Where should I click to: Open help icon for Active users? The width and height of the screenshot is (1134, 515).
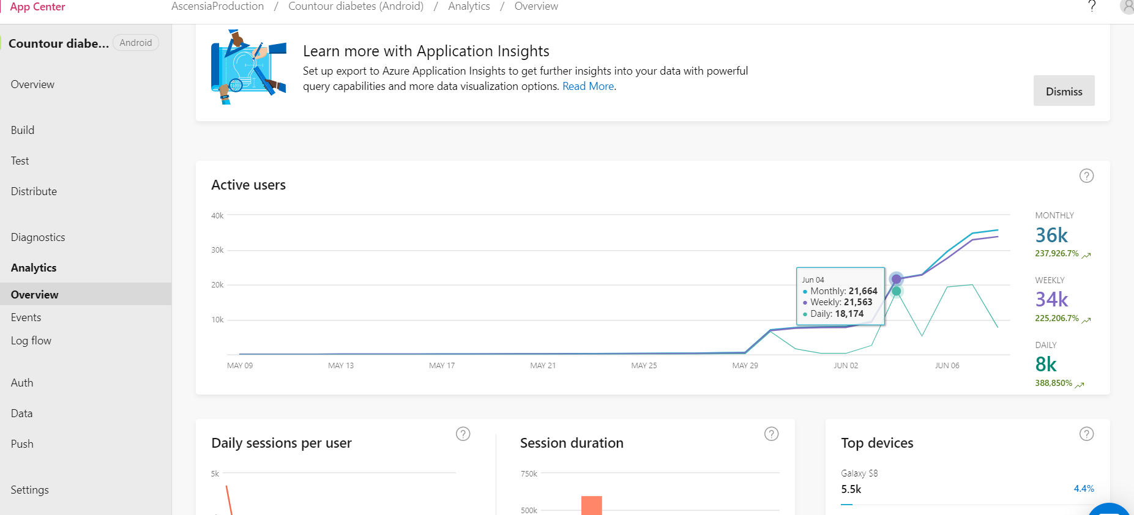tap(1086, 176)
